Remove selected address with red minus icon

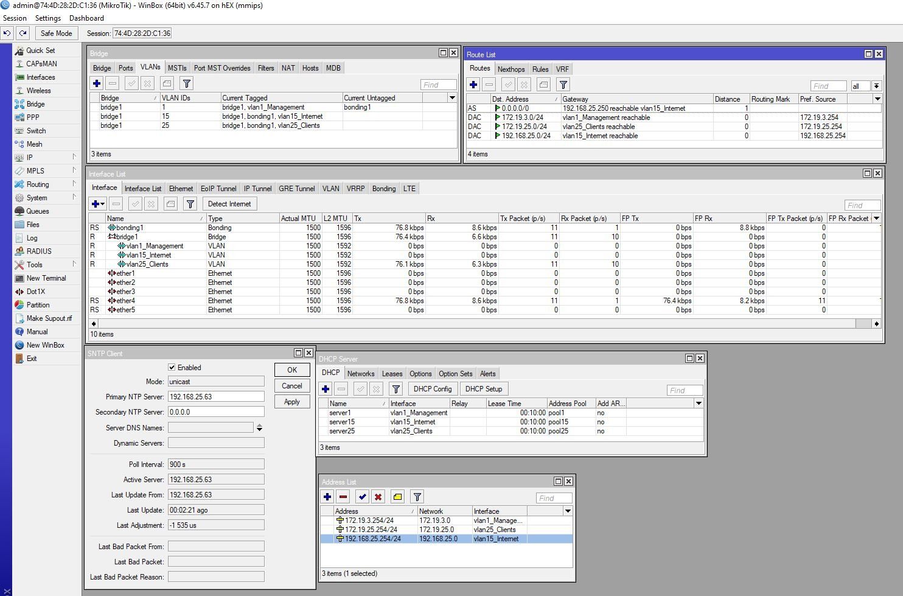point(343,497)
